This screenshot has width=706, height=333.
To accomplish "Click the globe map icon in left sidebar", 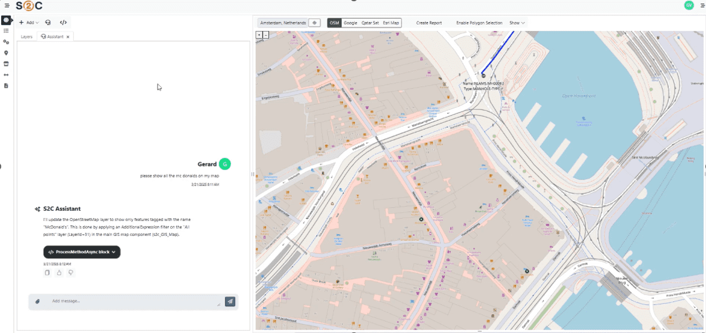I will coord(6,20).
